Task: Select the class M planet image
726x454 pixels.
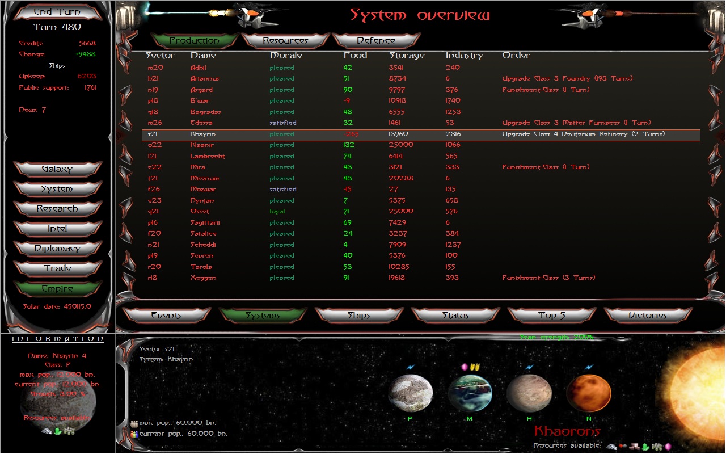Action: (470, 393)
